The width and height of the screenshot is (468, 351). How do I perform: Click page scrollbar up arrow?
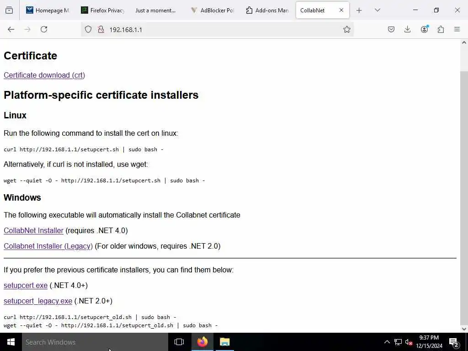tap(464, 43)
